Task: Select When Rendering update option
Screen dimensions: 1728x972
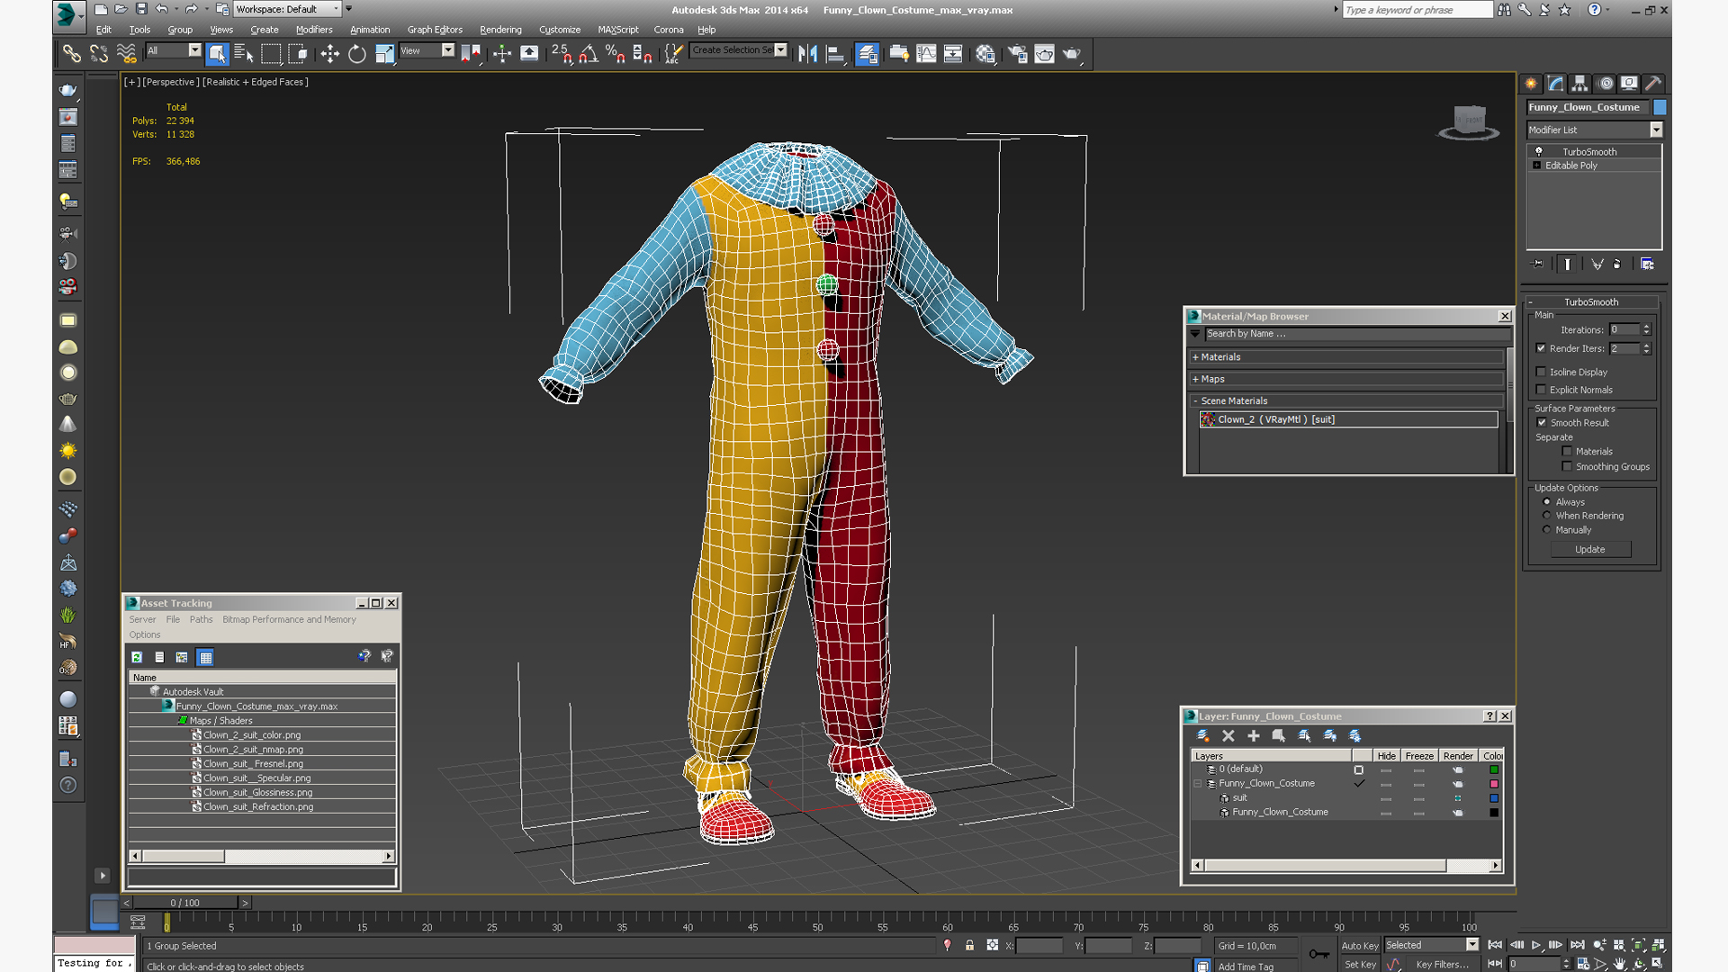Action: click(1547, 516)
